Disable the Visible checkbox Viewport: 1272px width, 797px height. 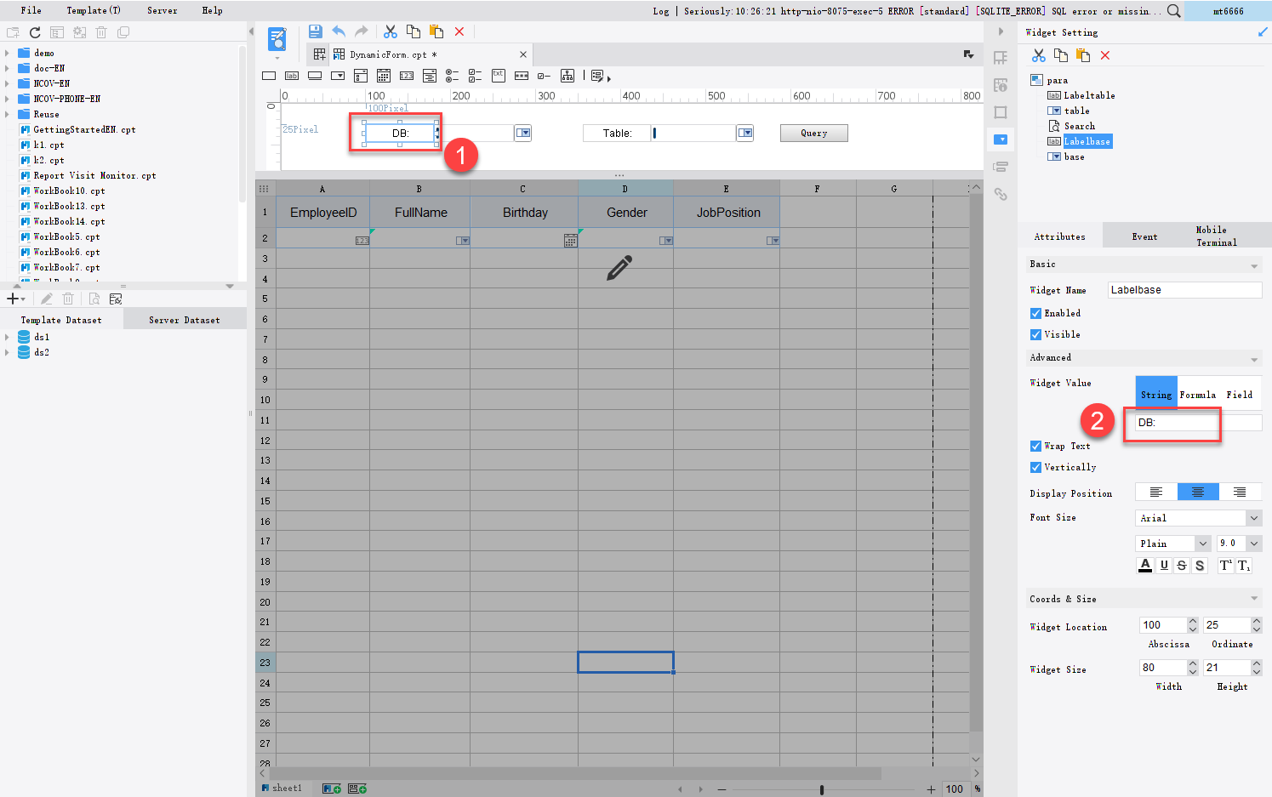pyautogui.click(x=1035, y=334)
